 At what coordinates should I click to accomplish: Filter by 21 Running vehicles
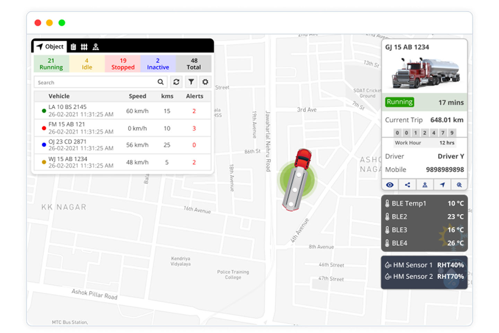coord(51,64)
